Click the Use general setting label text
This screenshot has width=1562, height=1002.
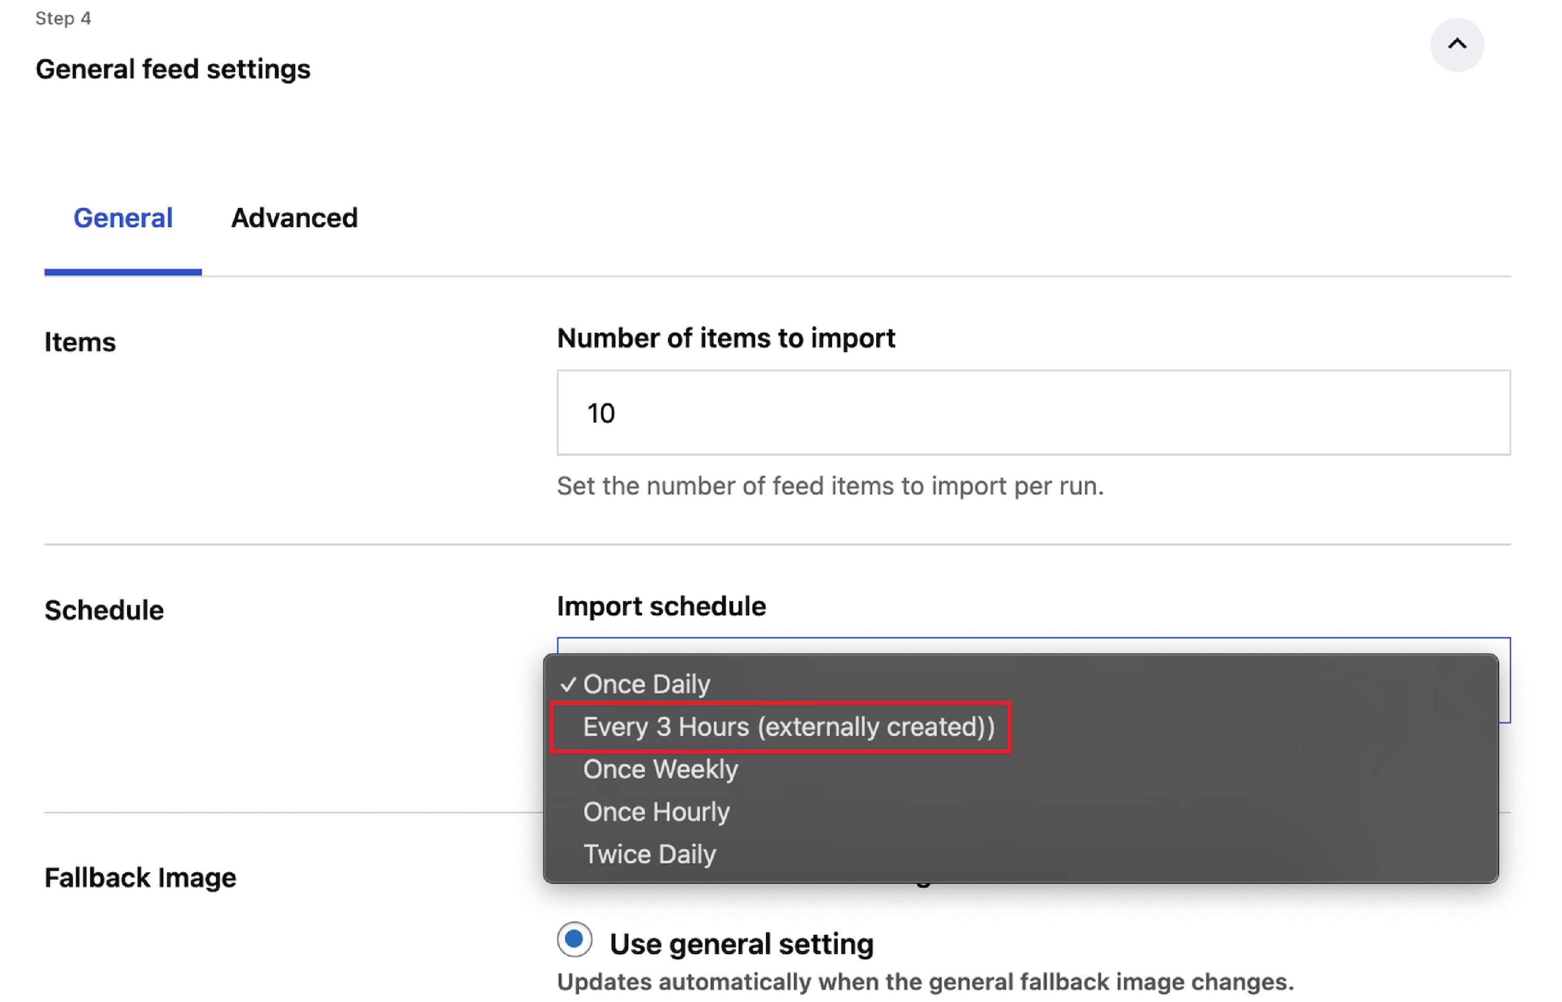point(741,944)
